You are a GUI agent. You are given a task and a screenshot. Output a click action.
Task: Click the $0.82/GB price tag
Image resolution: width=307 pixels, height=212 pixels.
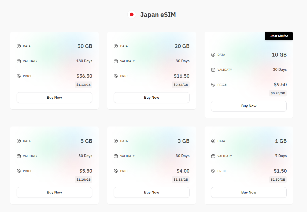pos(181,85)
